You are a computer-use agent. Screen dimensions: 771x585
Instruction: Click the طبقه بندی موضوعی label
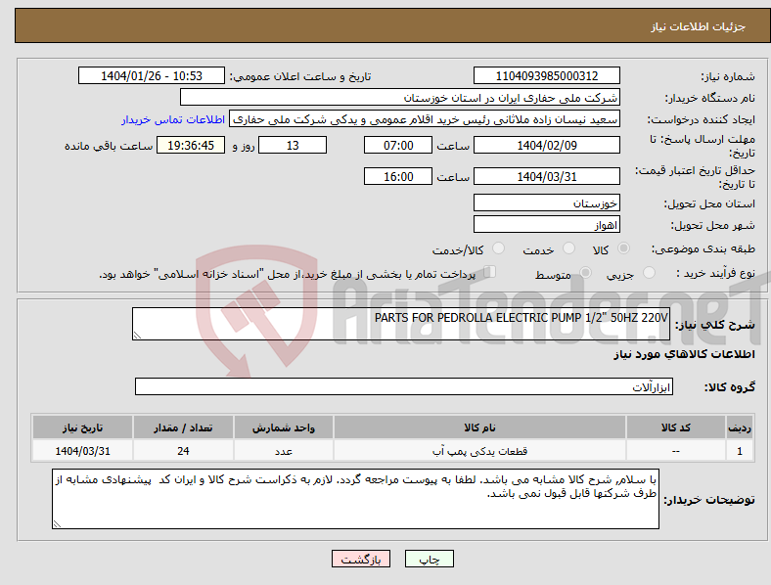pyautogui.click(x=703, y=249)
